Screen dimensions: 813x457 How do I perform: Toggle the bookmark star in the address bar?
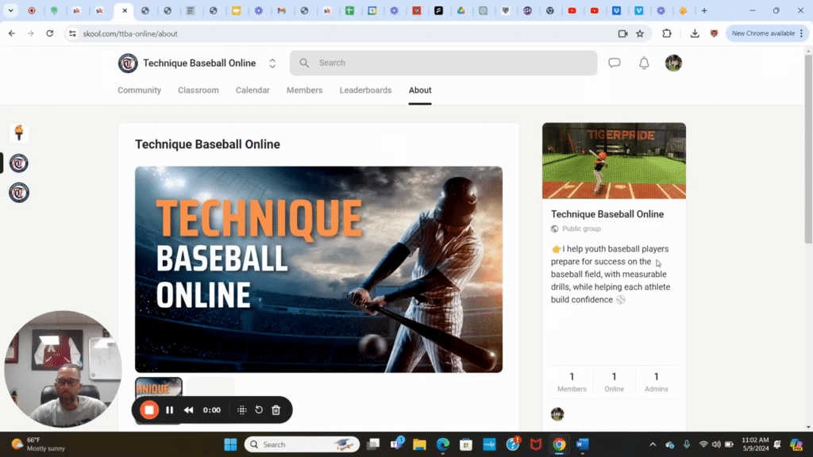tap(641, 33)
